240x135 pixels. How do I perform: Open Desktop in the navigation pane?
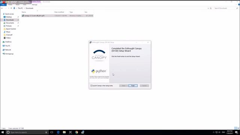click(x=9, y=17)
